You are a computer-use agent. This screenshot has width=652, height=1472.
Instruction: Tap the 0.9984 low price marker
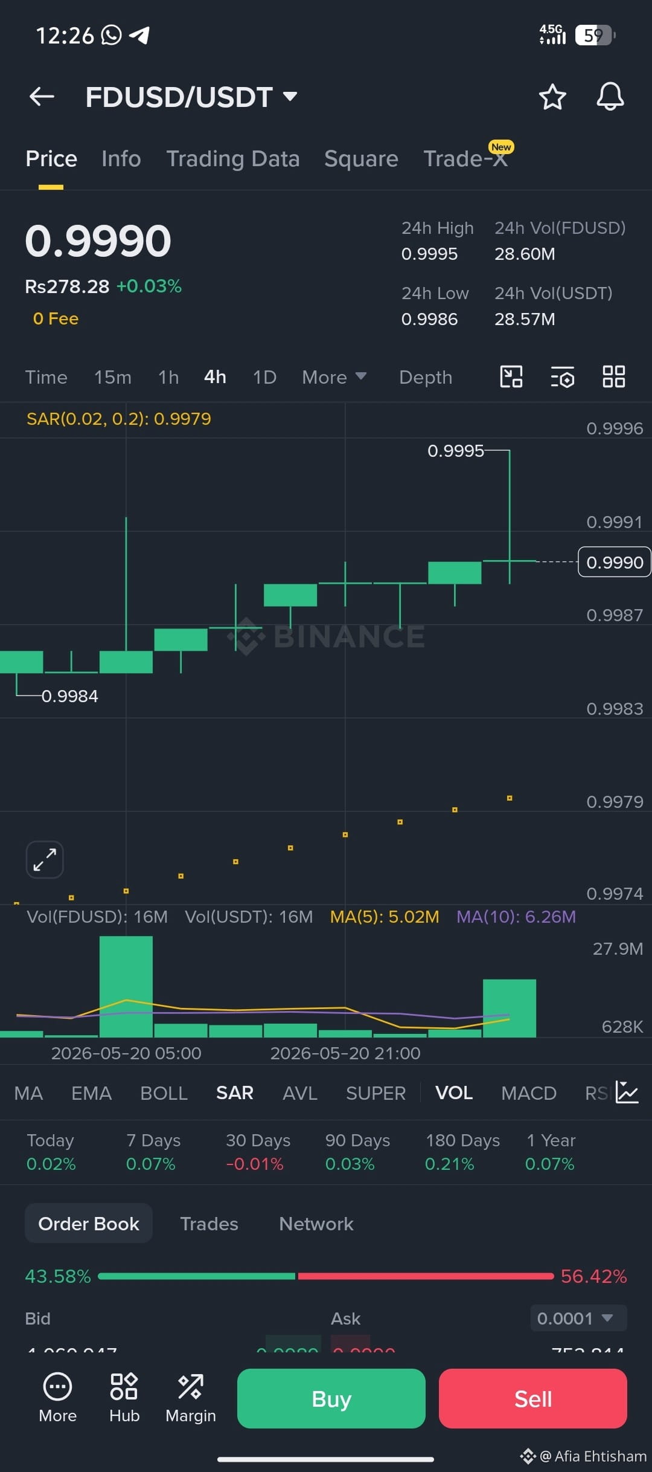tap(69, 696)
